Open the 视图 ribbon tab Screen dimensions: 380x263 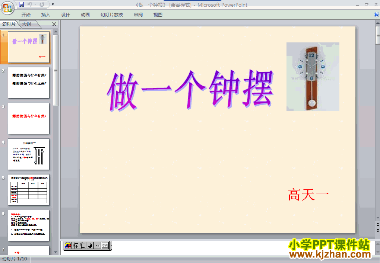[x=158, y=15]
